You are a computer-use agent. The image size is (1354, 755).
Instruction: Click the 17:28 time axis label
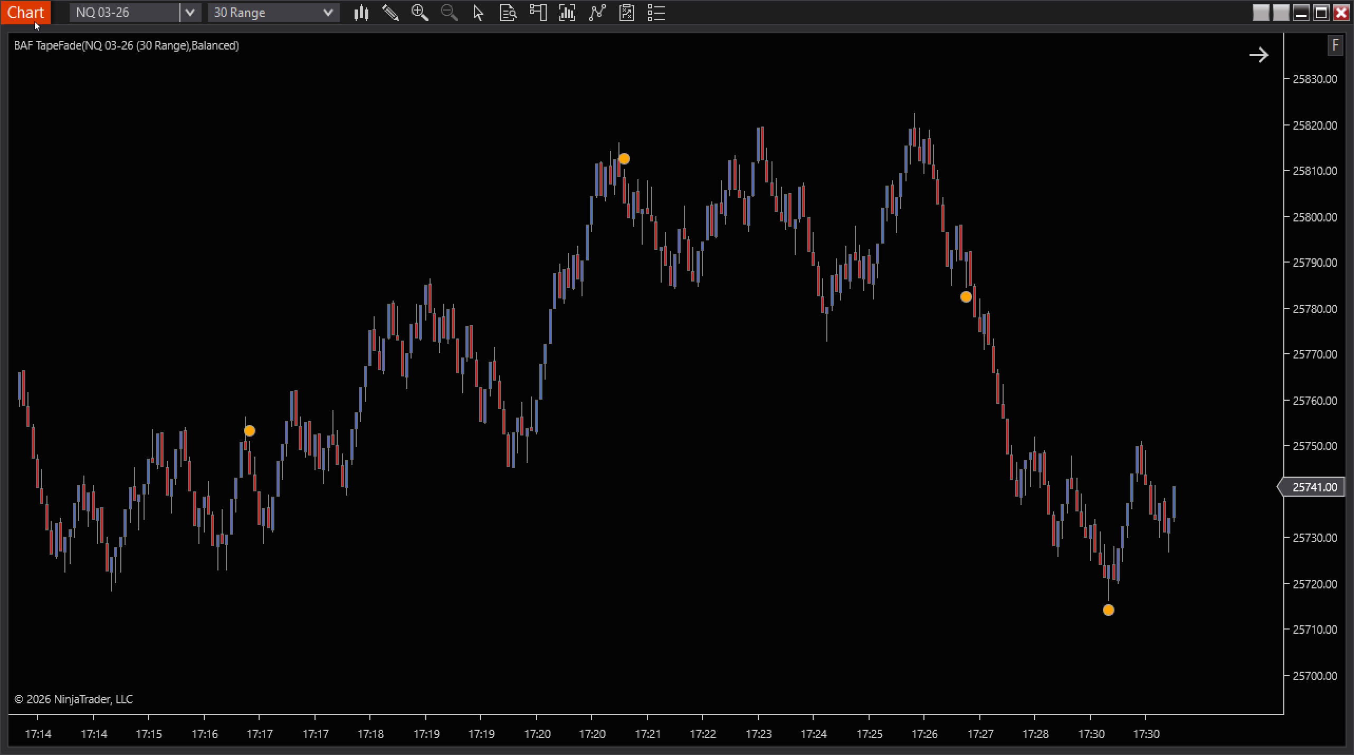click(x=1035, y=734)
